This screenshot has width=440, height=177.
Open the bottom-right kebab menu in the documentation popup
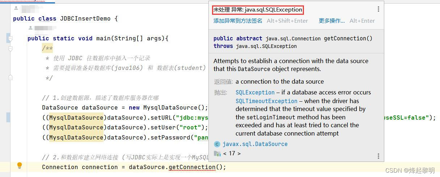pyautogui.click(x=378, y=156)
